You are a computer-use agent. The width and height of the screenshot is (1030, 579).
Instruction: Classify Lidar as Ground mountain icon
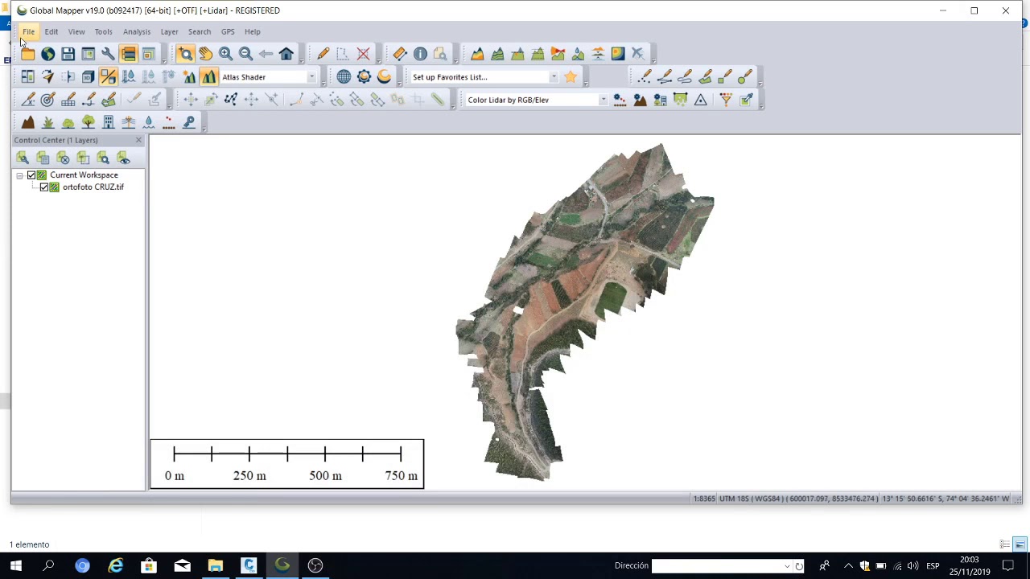click(x=28, y=122)
